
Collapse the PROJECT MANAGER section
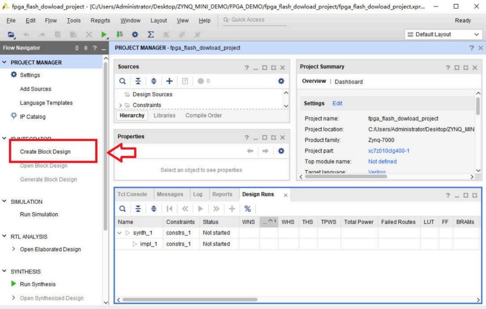click(x=5, y=62)
